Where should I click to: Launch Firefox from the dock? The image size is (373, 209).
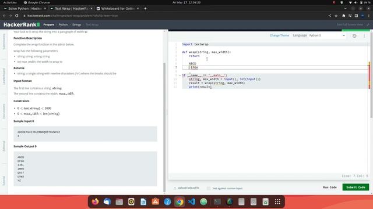[95, 201]
